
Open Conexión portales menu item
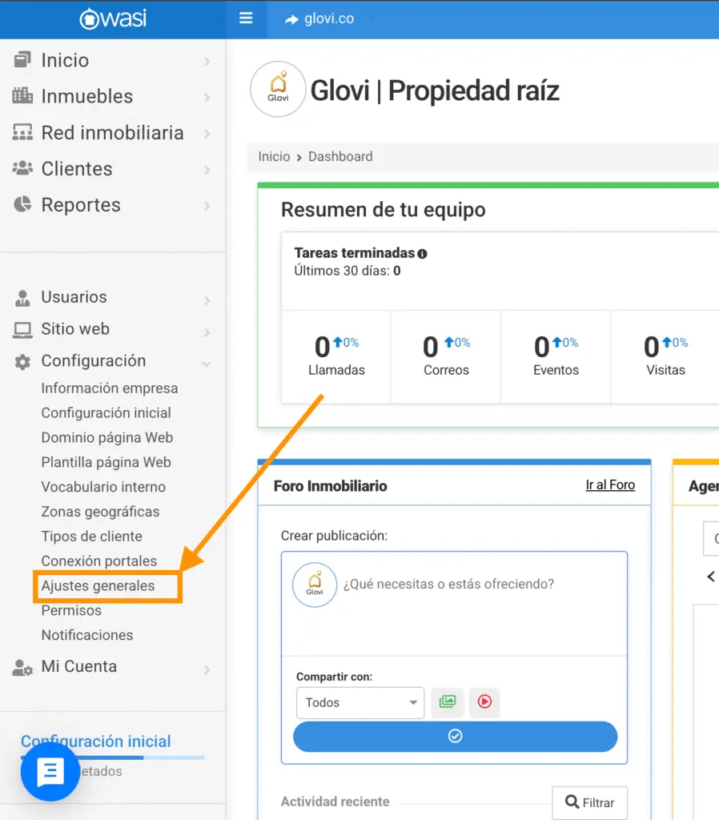[98, 561]
